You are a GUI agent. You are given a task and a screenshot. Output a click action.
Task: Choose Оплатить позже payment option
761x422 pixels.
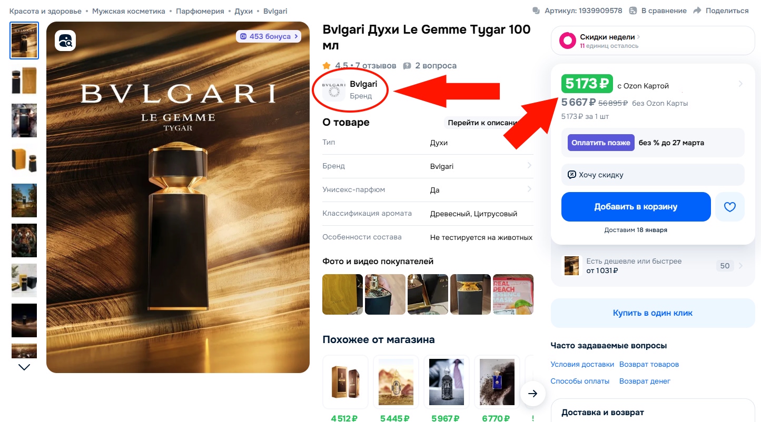[601, 143]
